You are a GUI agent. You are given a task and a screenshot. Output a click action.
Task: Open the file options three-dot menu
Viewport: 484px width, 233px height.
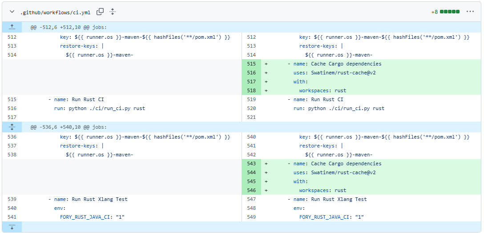470,12
